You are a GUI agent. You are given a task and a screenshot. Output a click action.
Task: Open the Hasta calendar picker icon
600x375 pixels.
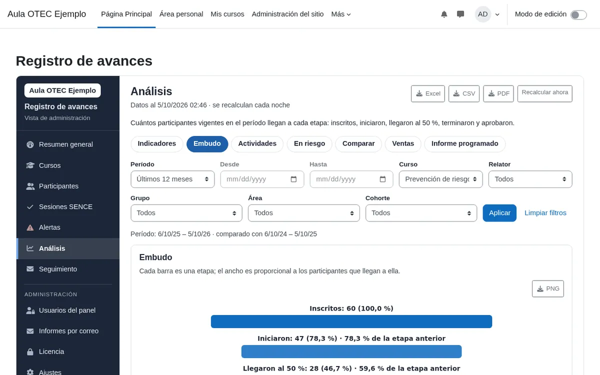[x=383, y=179]
